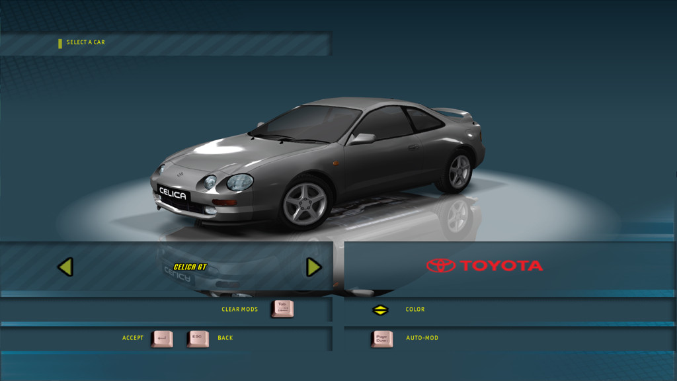The width and height of the screenshot is (677, 381).
Task: Click the COLOR text label
Action: (415, 310)
